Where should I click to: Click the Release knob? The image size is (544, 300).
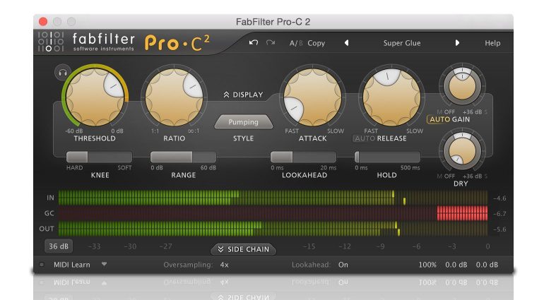tap(391, 97)
